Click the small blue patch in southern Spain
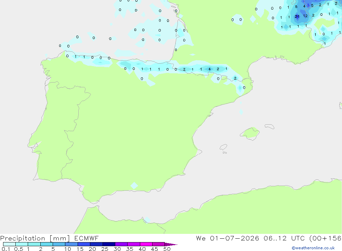The height and width of the screenshot is (251, 342). [134, 186]
